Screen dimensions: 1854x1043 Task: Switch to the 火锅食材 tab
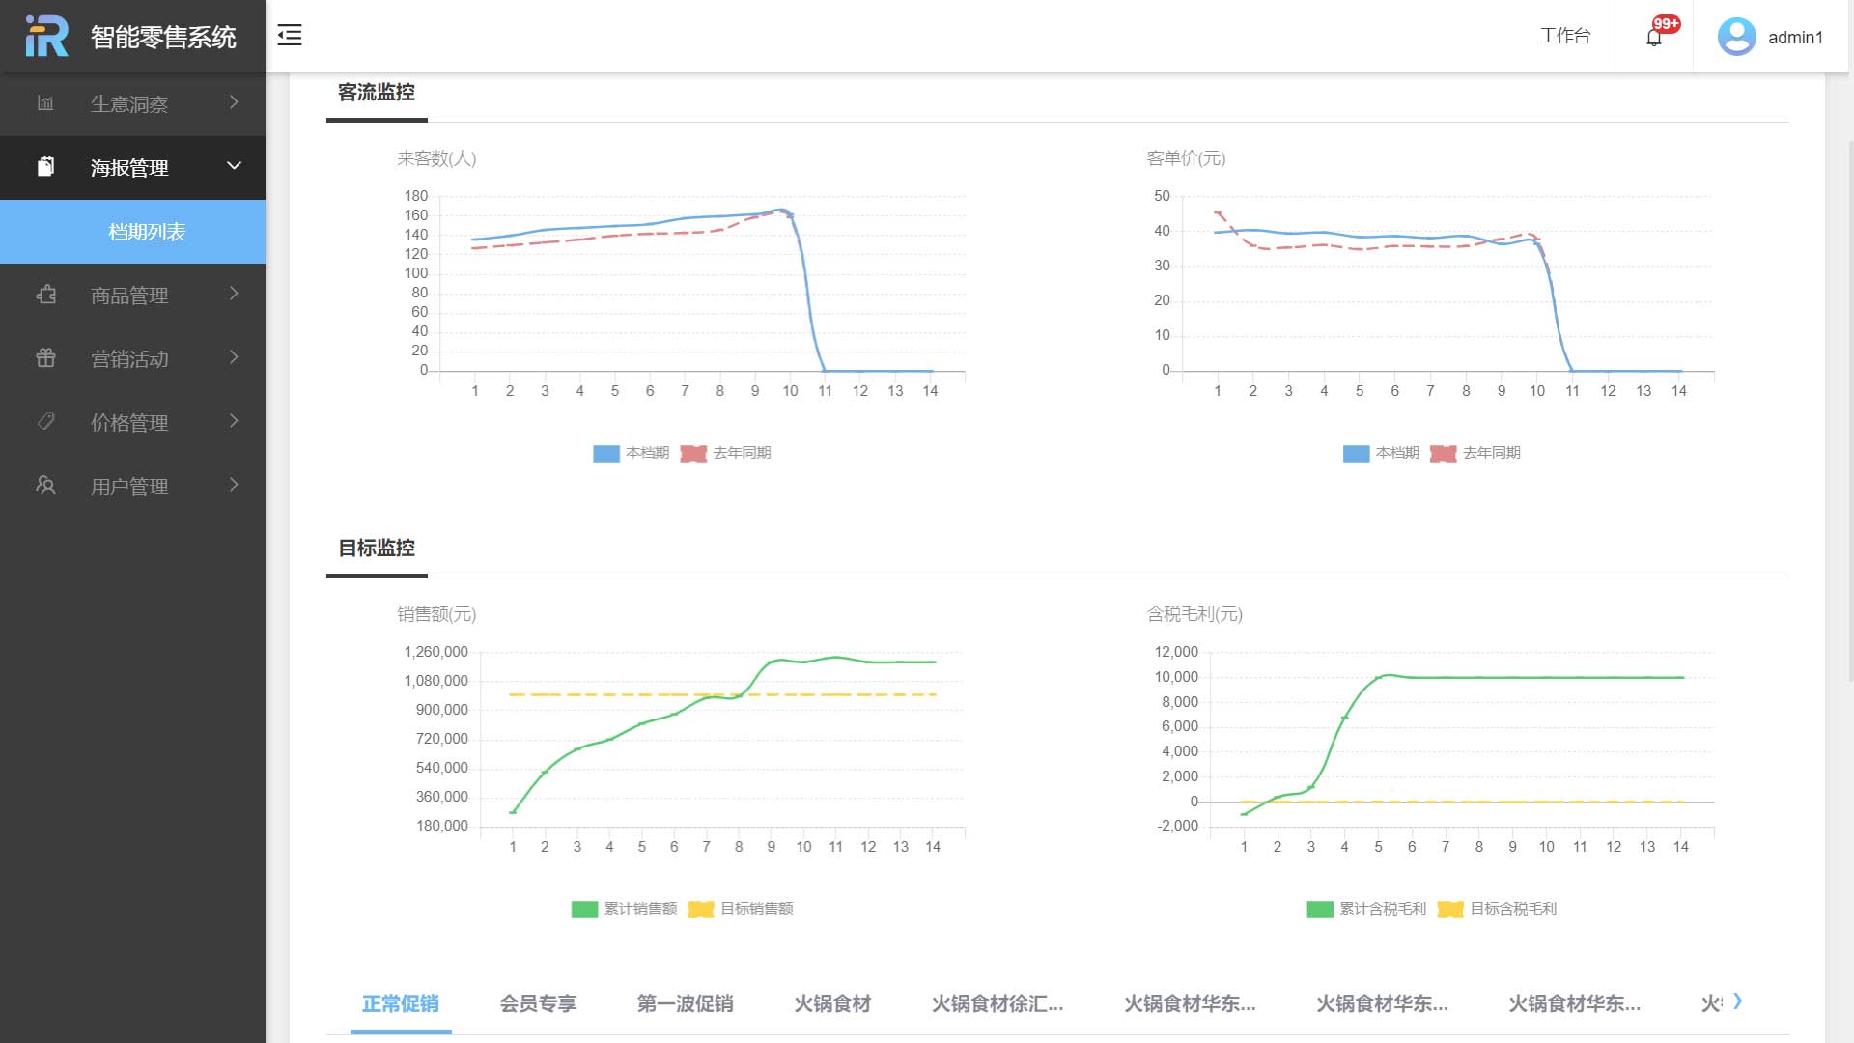click(832, 1003)
